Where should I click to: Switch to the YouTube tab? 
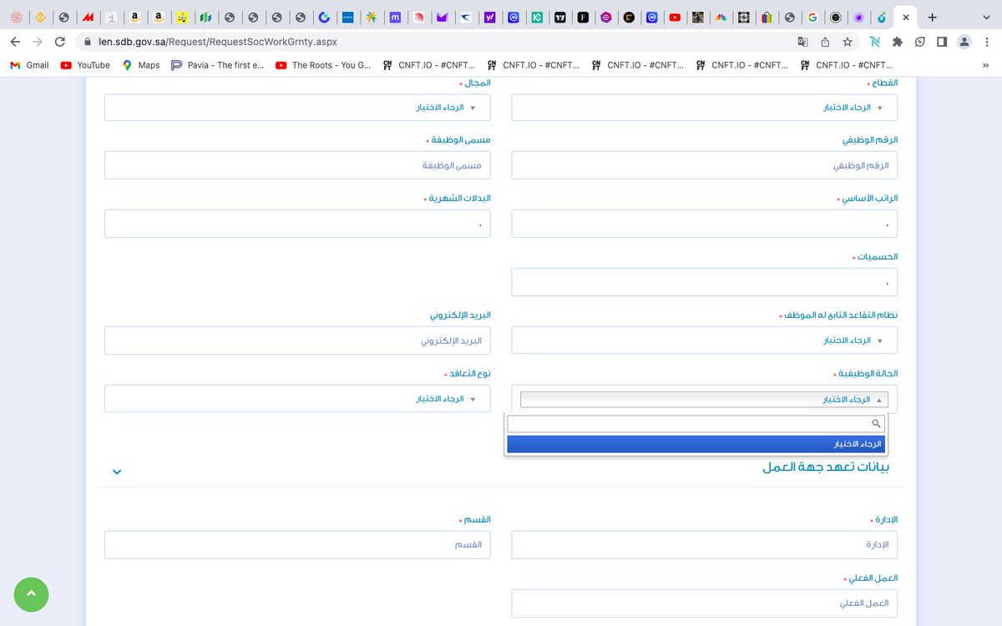(675, 17)
